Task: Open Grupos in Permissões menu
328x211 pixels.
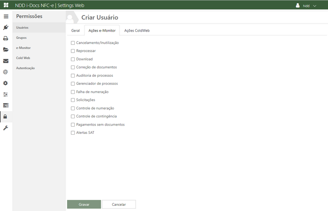Action: click(x=39, y=38)
